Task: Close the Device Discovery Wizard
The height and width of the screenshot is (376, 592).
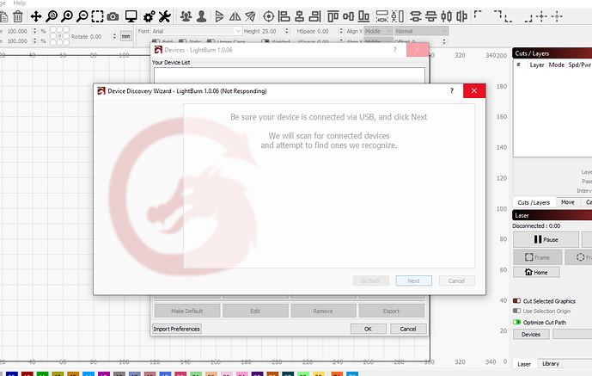Action: tap(474, 90)
